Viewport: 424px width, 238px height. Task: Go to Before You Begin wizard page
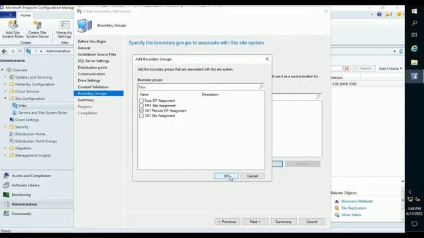(92, 41)
